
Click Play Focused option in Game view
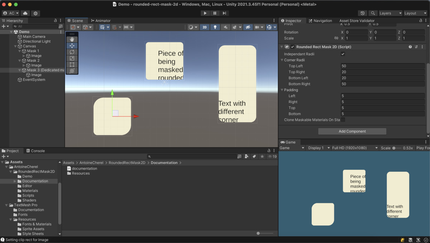coord(422,148)
